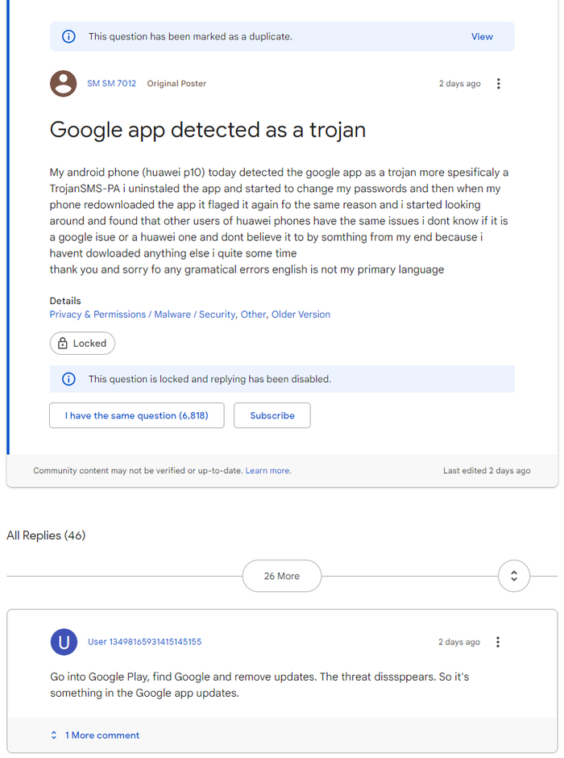564x758 pixels.
Task: Open the reply's three-dot options menu
Action: coord(498,642)
